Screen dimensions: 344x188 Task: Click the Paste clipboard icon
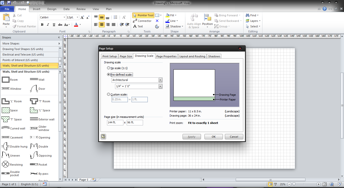point(6,17)
